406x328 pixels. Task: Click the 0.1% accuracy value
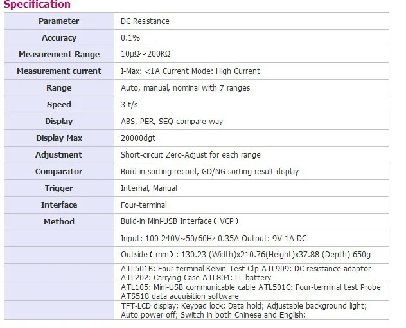pyautogui.click(x=130, y=38)
